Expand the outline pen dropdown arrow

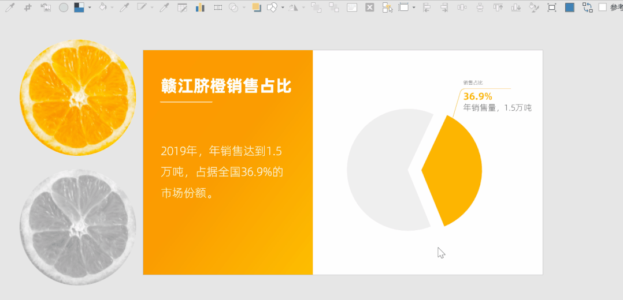pyautogui.click(x=152, y=7)
